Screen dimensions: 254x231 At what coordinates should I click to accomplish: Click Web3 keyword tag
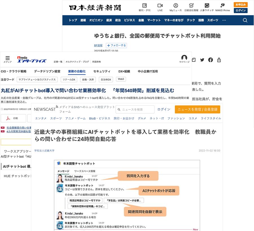(x=121, y=79)
